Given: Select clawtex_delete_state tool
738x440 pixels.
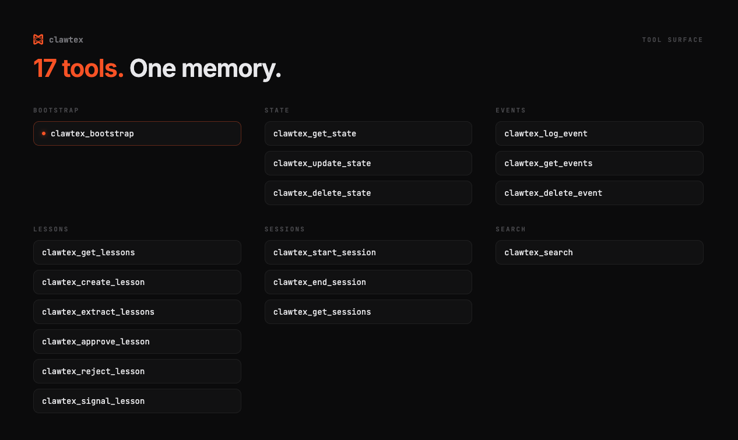Looking at the screenshot, I should (368, 193).
